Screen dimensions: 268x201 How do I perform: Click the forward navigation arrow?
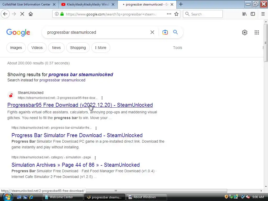point(14,14)
